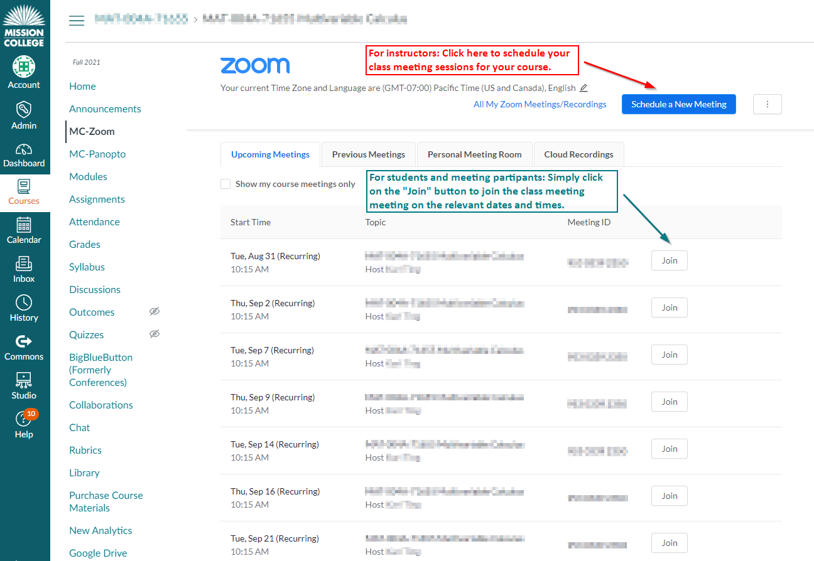Viewport: 814px width, 561px height.
Task: Go to course Home page
Action: point(82,86)
